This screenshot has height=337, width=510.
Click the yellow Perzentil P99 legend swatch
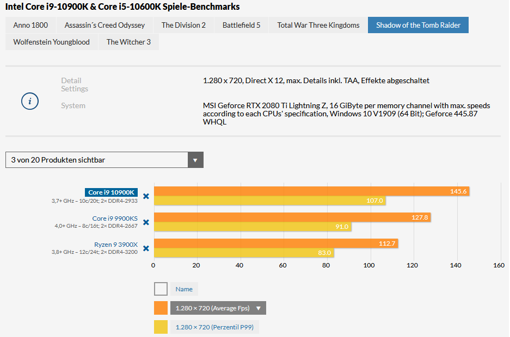coord(161,327)
